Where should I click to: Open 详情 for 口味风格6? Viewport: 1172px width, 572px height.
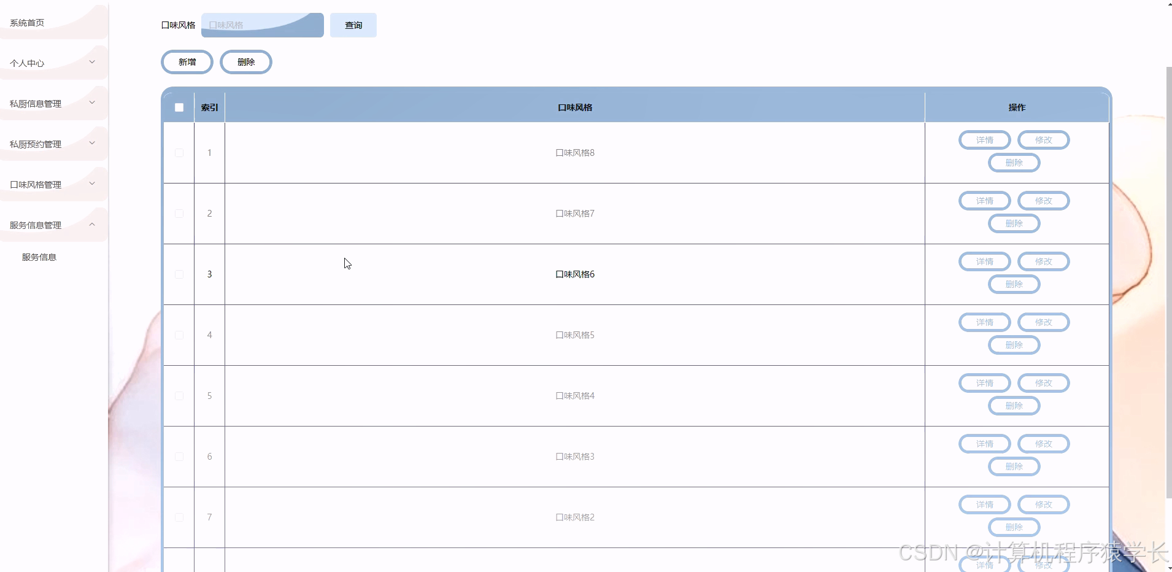pyautogui.click(x=985, y=261)
